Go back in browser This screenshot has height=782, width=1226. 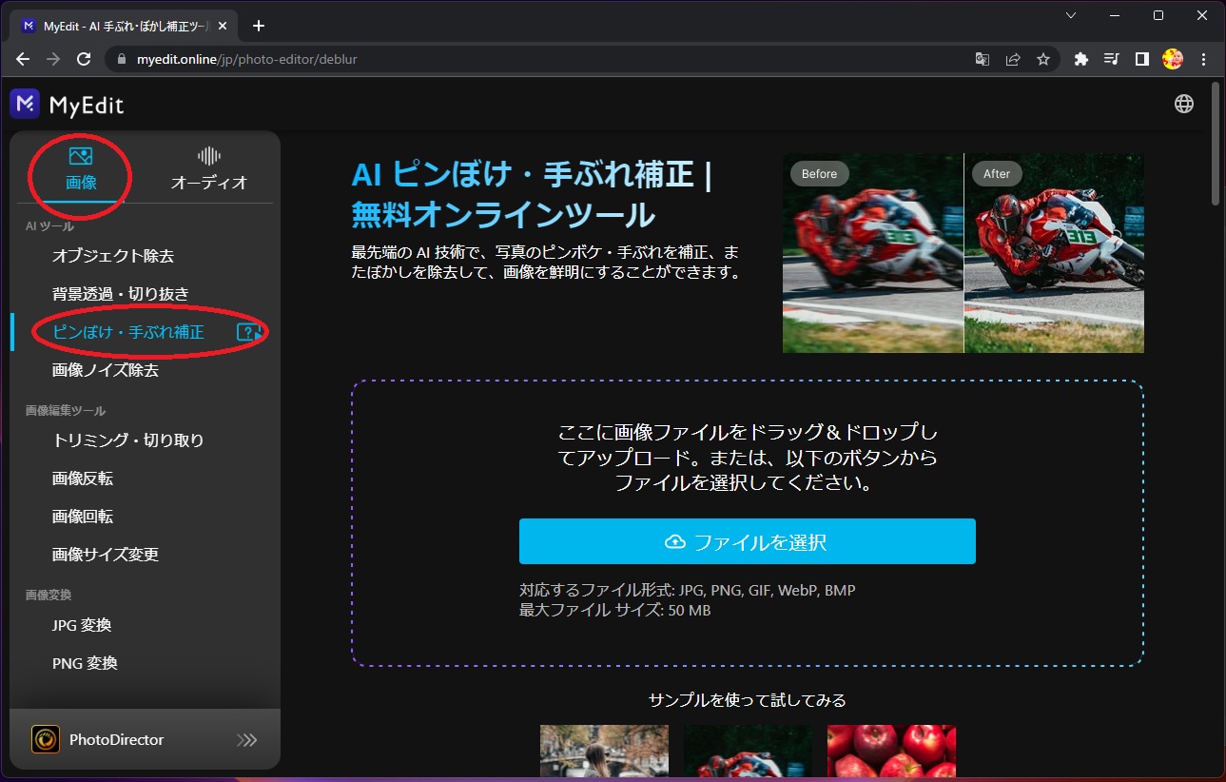coord(23,59)
